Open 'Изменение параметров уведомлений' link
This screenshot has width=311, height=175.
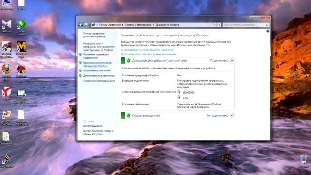pyautogui.click(x=96, y=56)
